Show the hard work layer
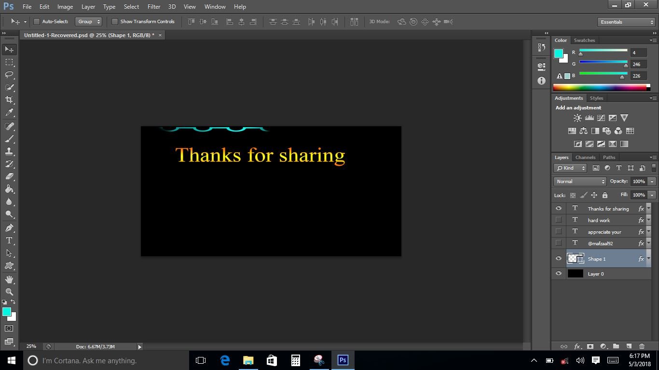The height and width of the screenshot is (370, 659). (x=559, y=220)
